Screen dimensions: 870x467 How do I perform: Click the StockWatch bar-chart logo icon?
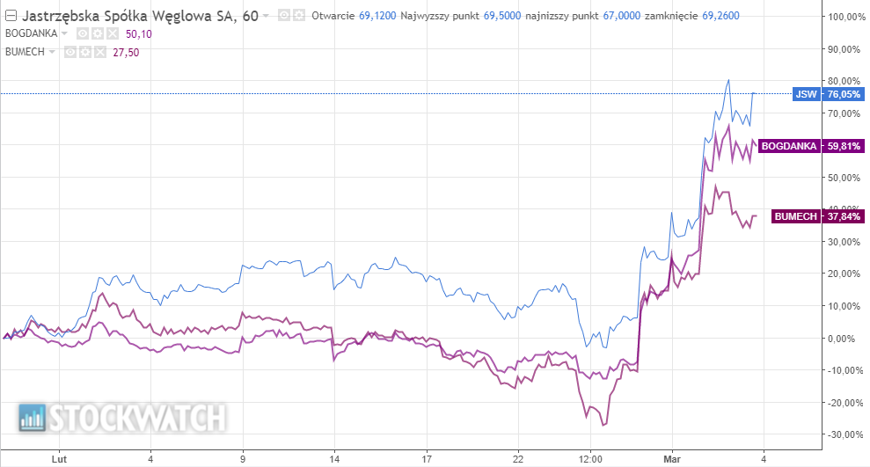[33, 418]
